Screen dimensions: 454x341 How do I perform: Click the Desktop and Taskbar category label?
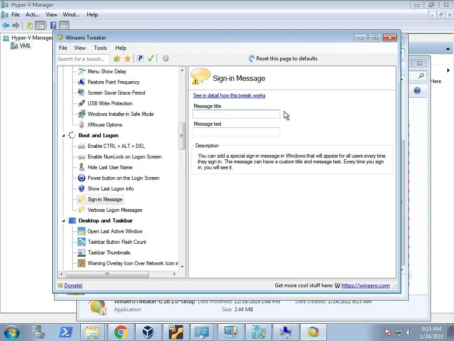[106, 221]
